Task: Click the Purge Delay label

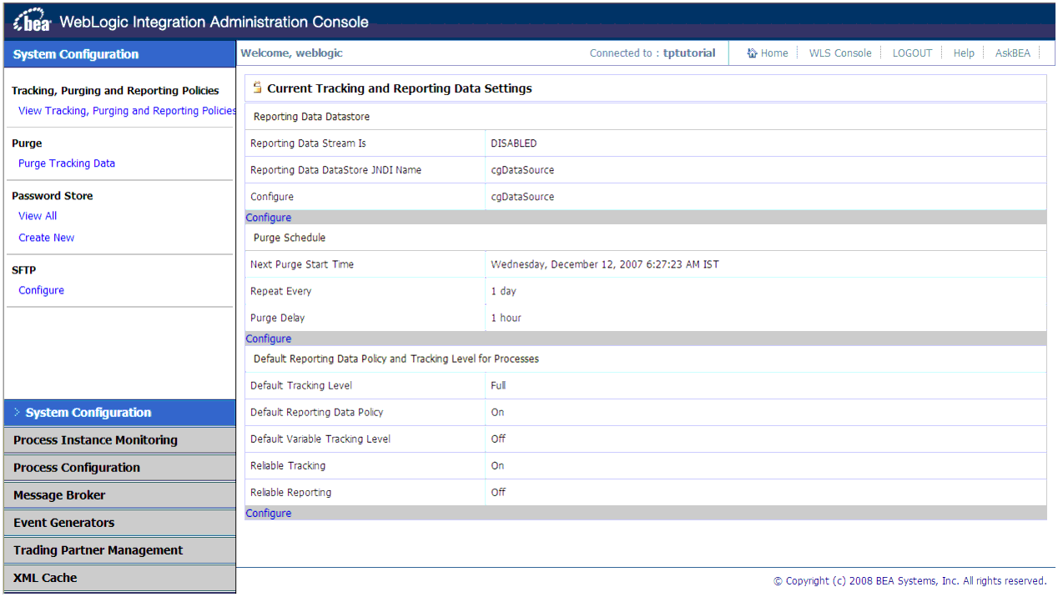Action: point(278,318)
